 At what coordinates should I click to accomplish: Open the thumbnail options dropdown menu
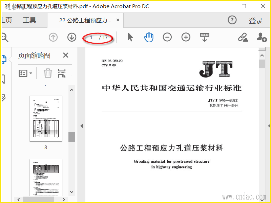tap(25, 73)
